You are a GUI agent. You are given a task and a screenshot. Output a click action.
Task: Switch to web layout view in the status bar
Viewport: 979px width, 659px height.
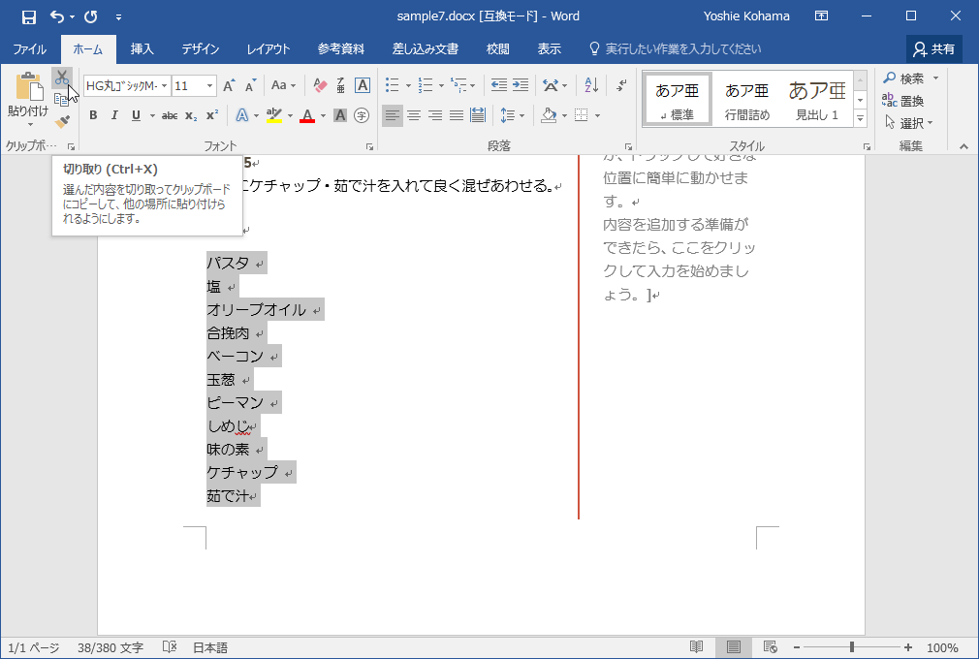[771, 647]
